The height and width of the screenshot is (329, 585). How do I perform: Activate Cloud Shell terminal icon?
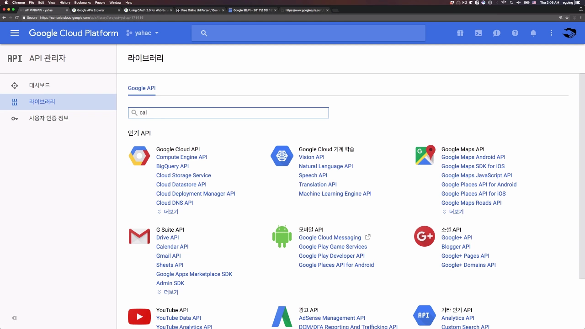(478, 33)
